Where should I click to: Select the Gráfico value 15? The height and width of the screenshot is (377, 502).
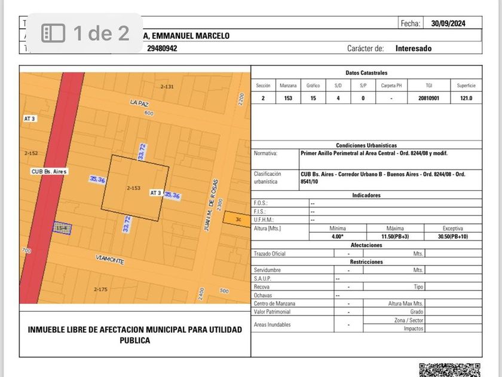click(x=313, y=98)
